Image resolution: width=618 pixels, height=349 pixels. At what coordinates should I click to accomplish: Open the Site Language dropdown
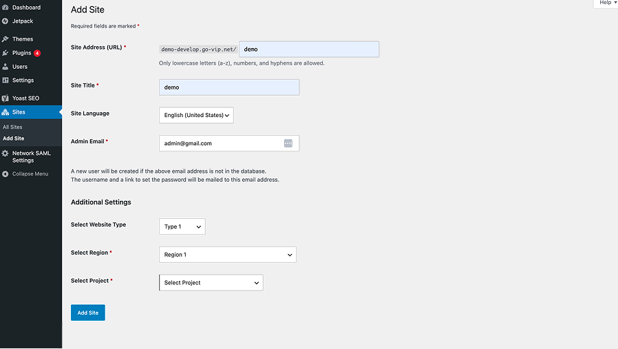click(196, 115)
